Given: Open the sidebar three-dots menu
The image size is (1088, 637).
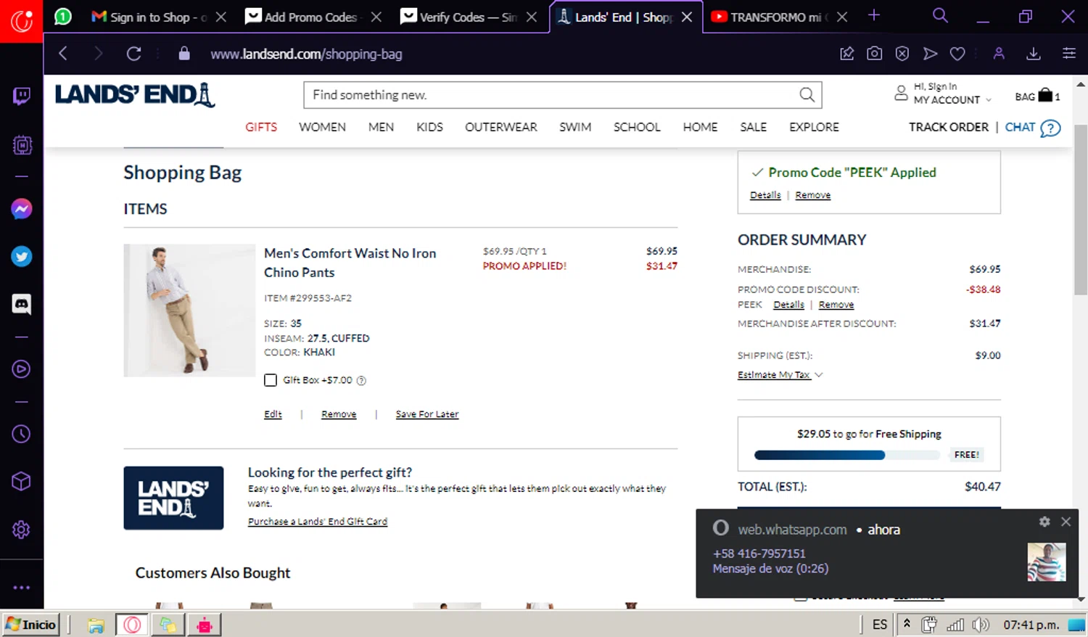Looking at the screenshot, I should pyautogui.click(x=21, y=588).
